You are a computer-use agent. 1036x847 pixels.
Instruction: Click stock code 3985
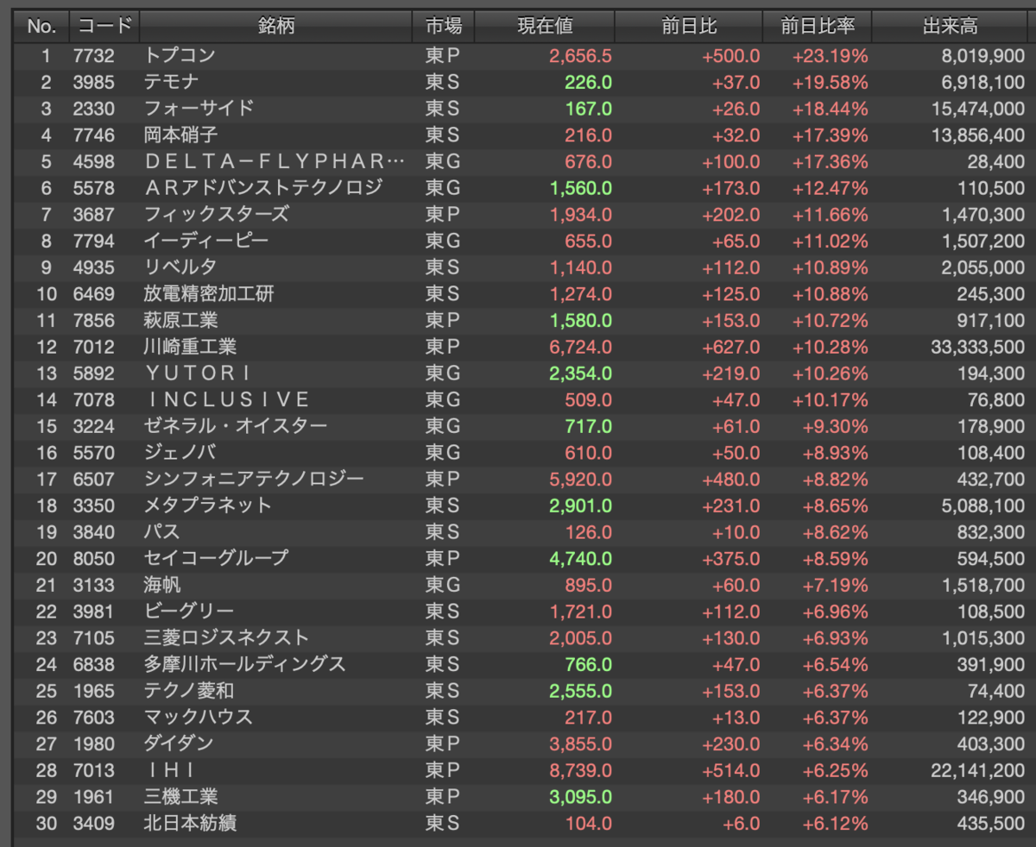(x=92, y=83)
